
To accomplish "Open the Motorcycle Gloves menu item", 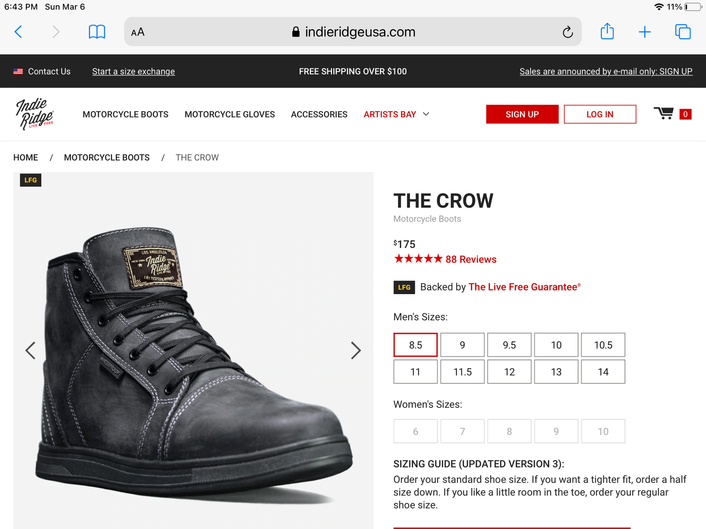I will [229, 114].
